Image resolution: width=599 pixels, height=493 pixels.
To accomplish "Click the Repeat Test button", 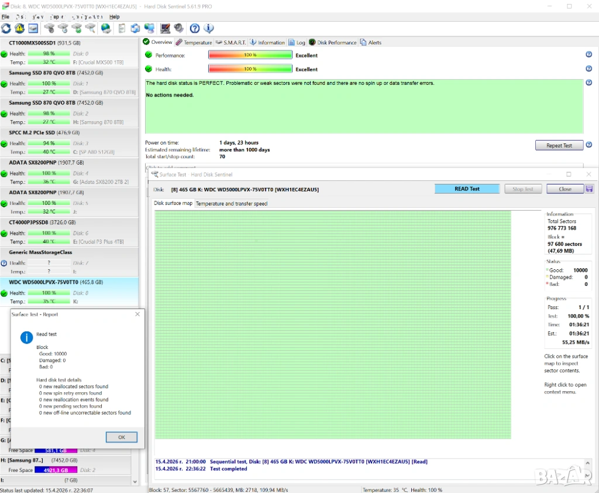I will click(x=559, y=145).
